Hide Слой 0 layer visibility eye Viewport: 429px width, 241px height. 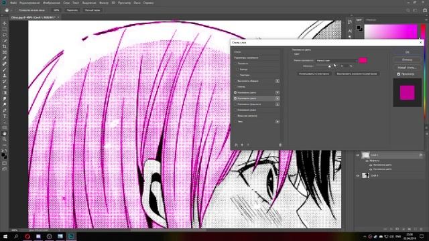[x=358, y=175]
